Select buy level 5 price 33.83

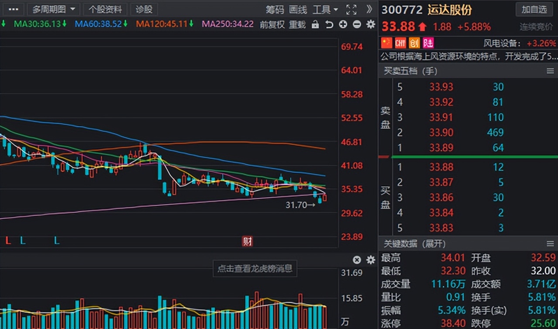pos(441,228)
